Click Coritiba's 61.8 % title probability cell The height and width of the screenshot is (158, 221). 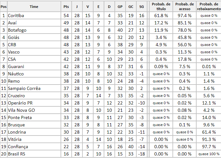point(161,16)
